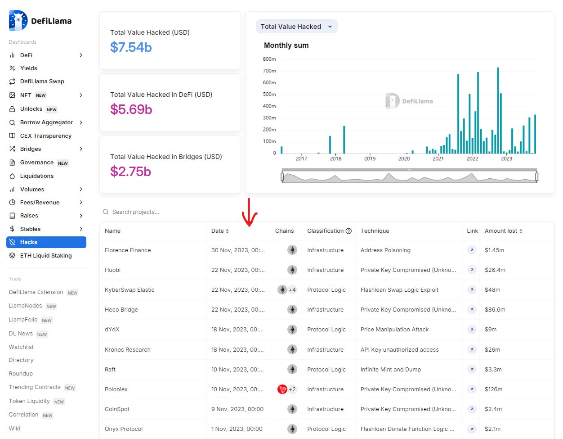Open the Total Value Hacked dropdown
Screen dimensions: 563x439
[x=296, y=27]
